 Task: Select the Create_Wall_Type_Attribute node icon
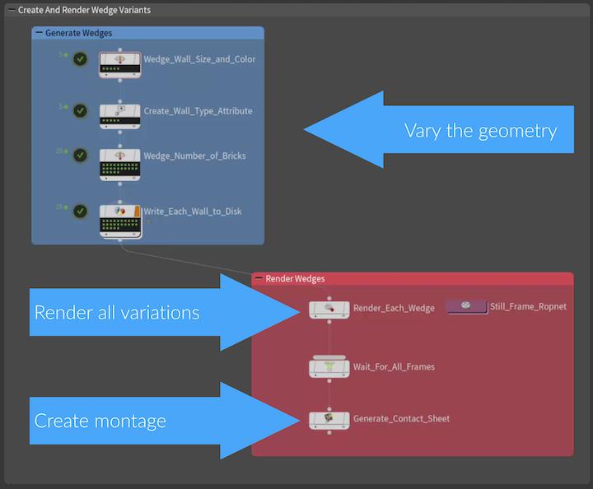coord(120,109)
